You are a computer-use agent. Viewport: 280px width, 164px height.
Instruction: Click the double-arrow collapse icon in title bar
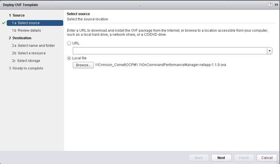click(276, 5)
